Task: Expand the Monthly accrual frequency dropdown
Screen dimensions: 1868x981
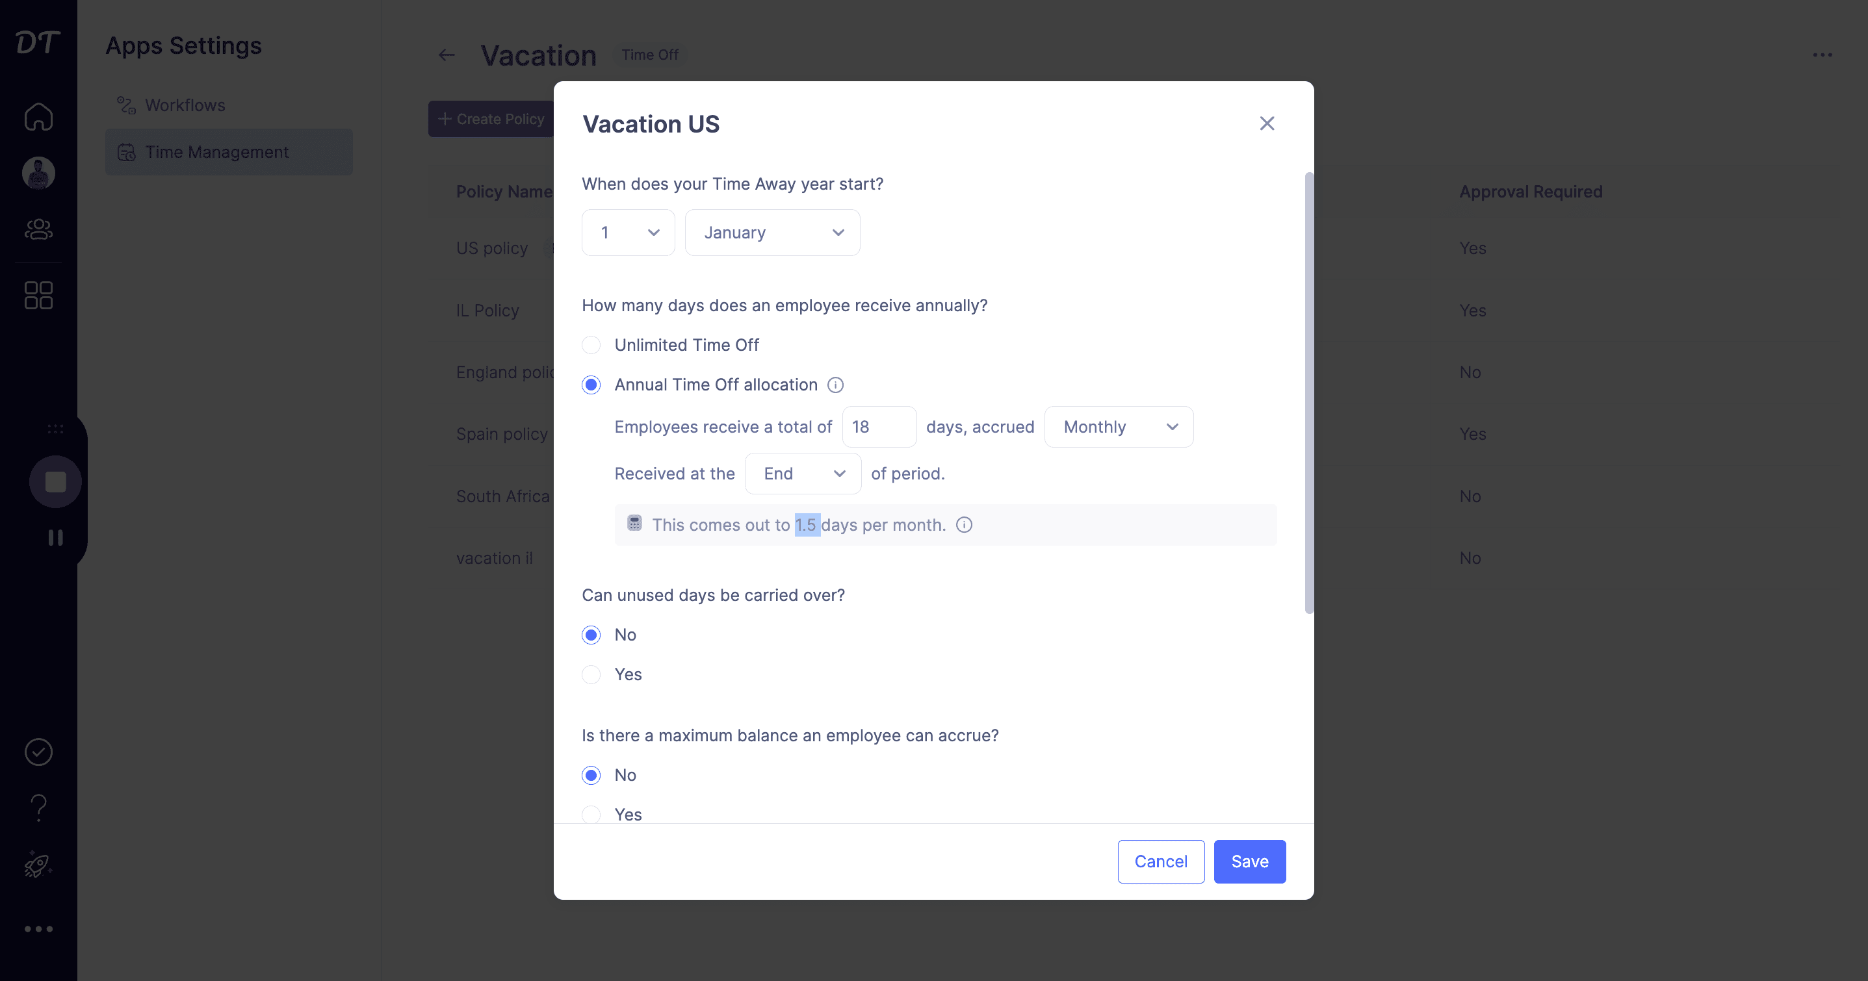Action: click(1118, 427)
